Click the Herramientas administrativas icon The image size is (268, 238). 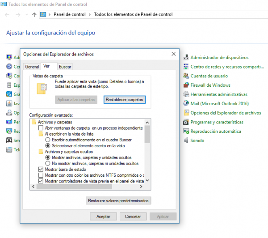point(186,94)
